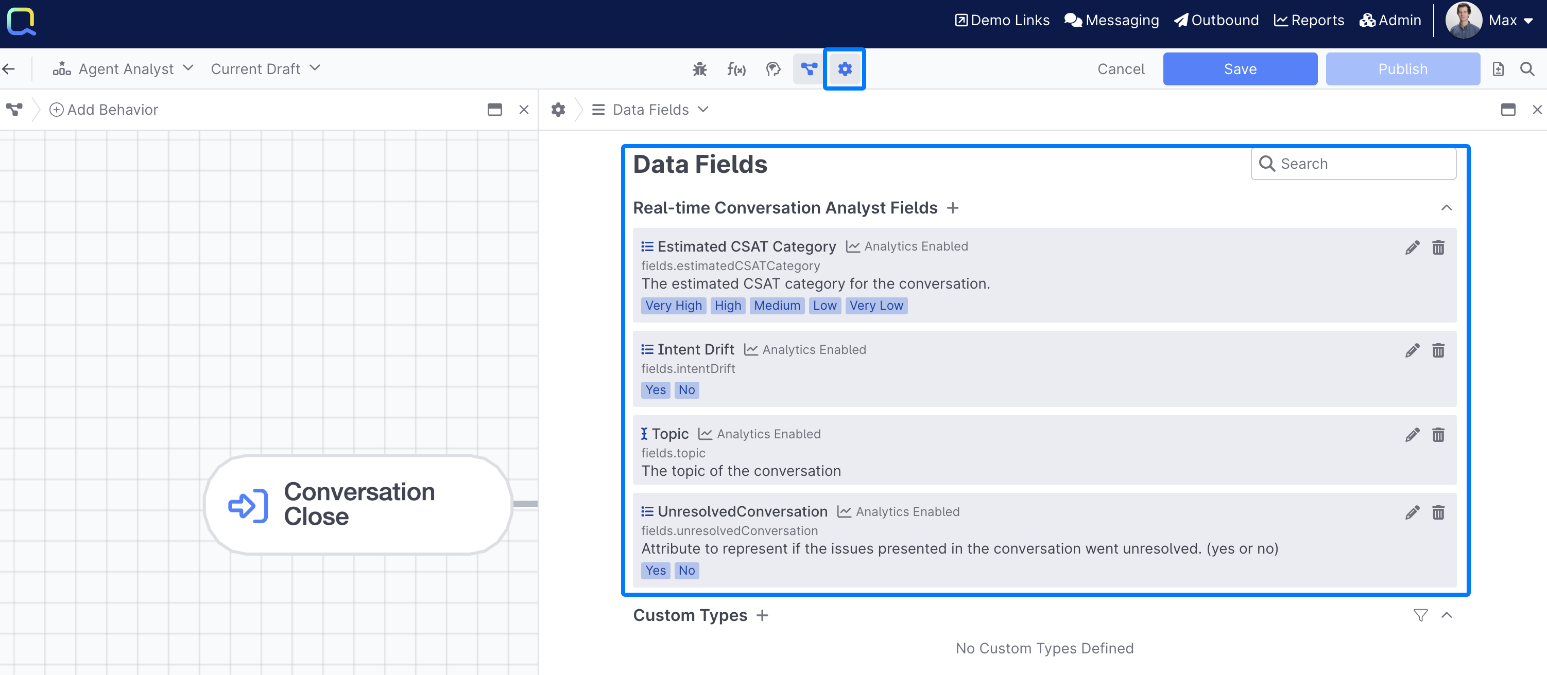Add a new Real-time Conversation Analyst field
Image resolution: width=1547 pixels, height=675 pixels.
[x=953, y=208]
